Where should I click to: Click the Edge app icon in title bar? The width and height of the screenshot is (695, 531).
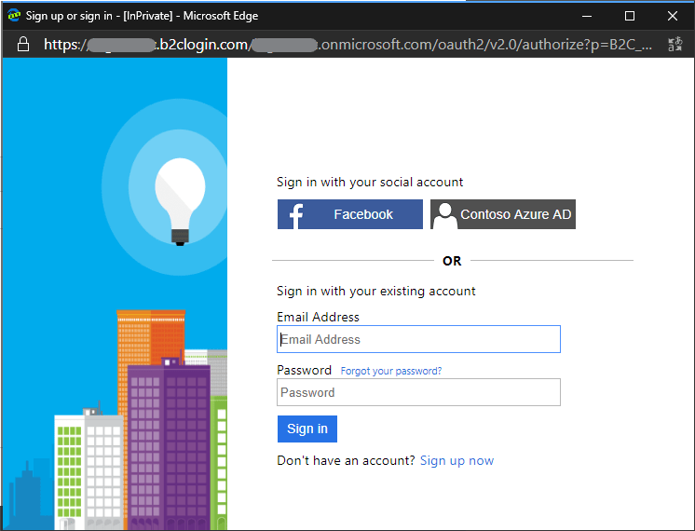tap(14, 16)
